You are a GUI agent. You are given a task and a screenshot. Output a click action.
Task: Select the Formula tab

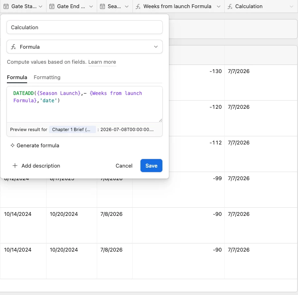coord(17,78)
